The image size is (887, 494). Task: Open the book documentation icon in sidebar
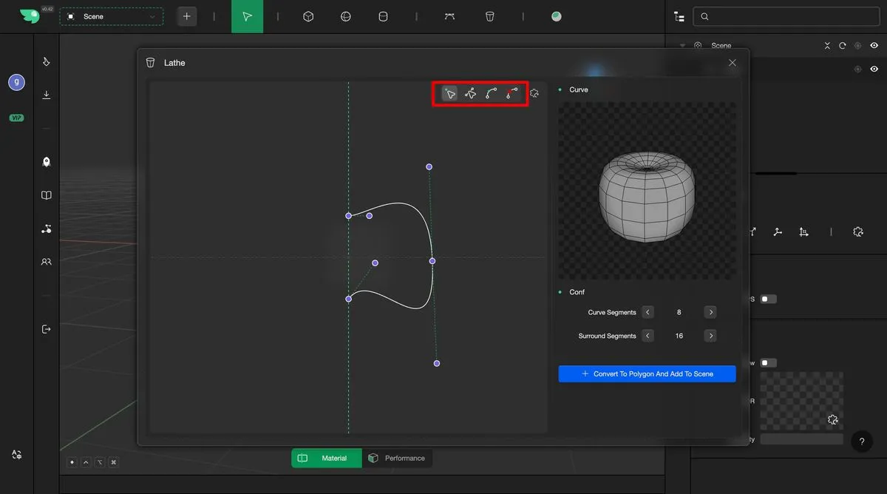[x=47, y=195]
